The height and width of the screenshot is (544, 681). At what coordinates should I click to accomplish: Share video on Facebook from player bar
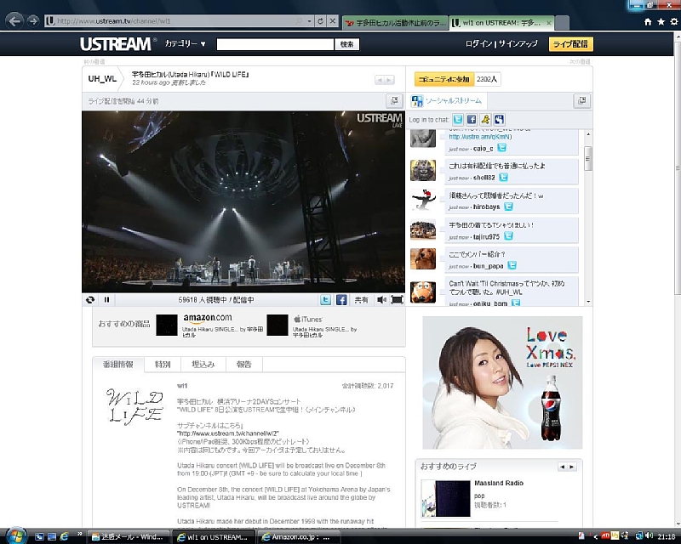point(341,300)
